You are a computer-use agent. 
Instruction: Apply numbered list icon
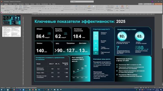point(54,6)
